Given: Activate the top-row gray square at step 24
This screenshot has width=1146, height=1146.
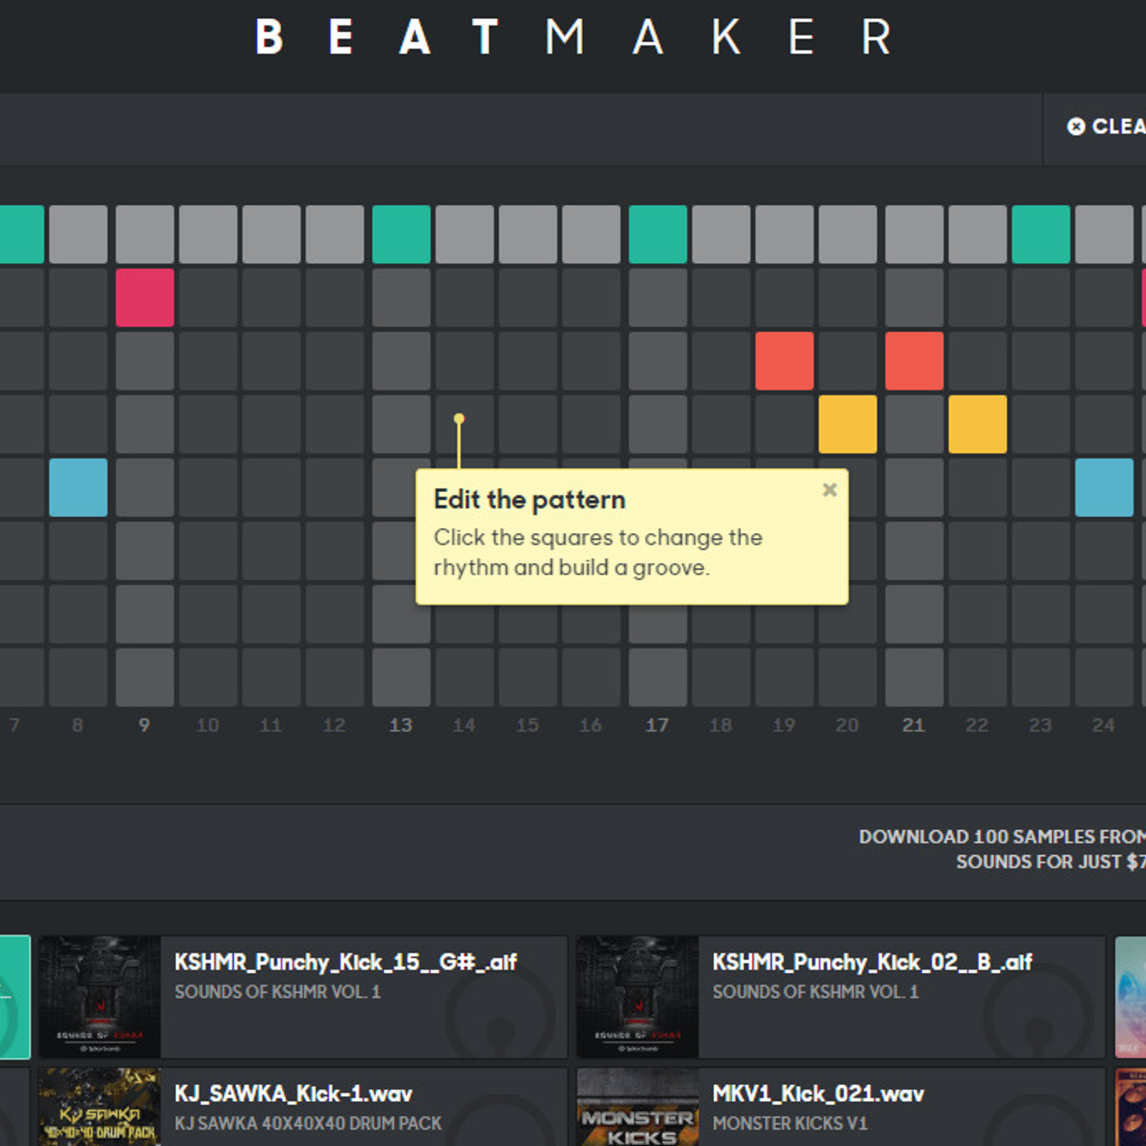Looking at the screenshot, I should pos(1104,234).
